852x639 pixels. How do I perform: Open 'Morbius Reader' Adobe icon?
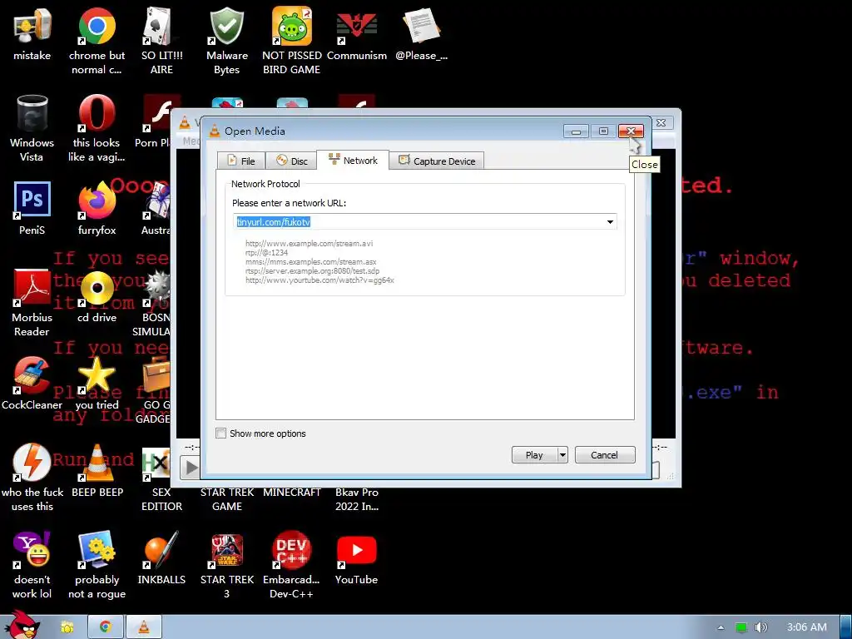(32, 303)
